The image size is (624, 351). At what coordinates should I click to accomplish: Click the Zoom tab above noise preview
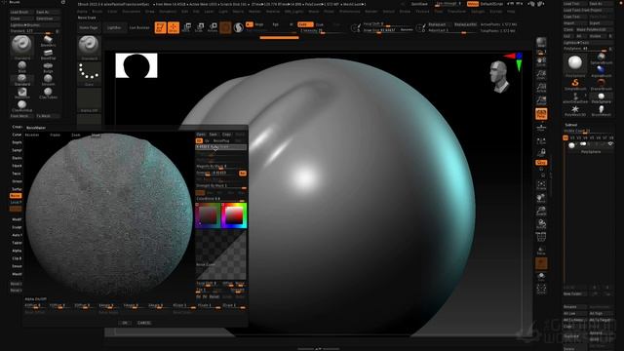pos(76,136)
